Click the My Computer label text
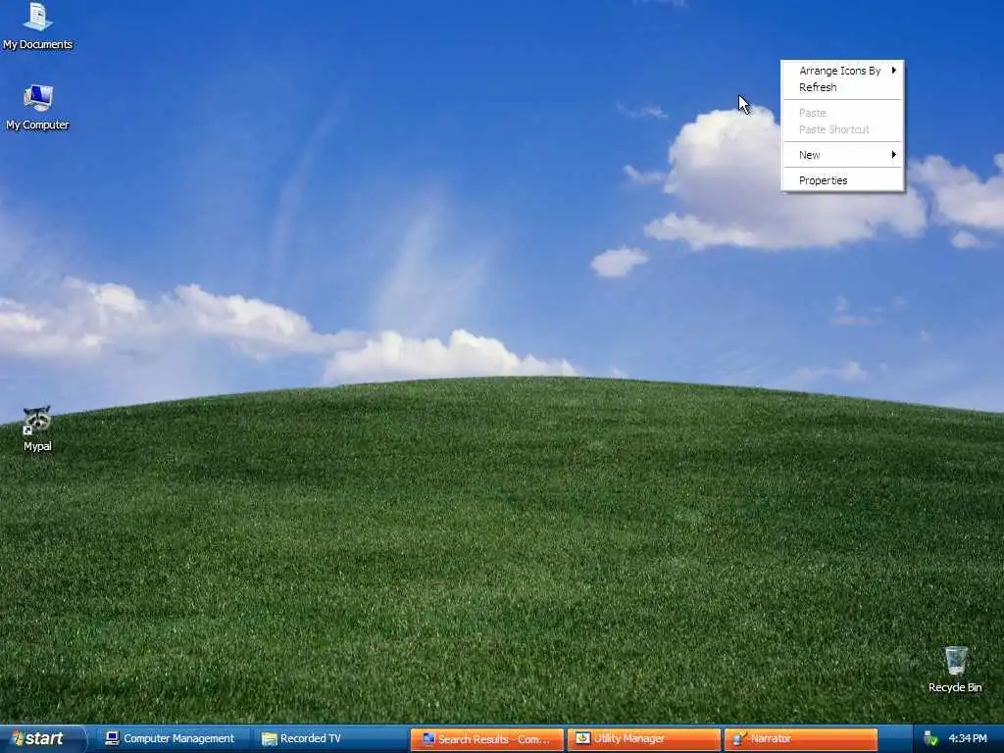The image size is (1004, 753). [x=38, y=125]
